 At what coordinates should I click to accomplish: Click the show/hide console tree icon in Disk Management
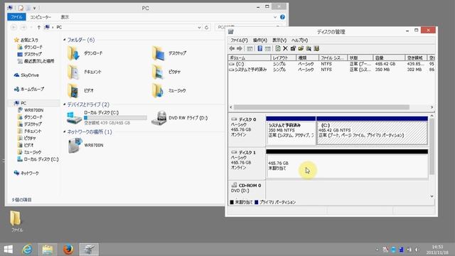pos(250,48)
